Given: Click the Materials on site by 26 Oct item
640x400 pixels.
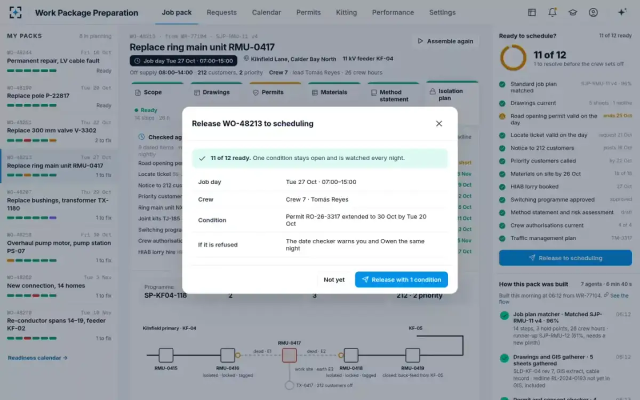Looking at the screenshot, I should 566,174.
